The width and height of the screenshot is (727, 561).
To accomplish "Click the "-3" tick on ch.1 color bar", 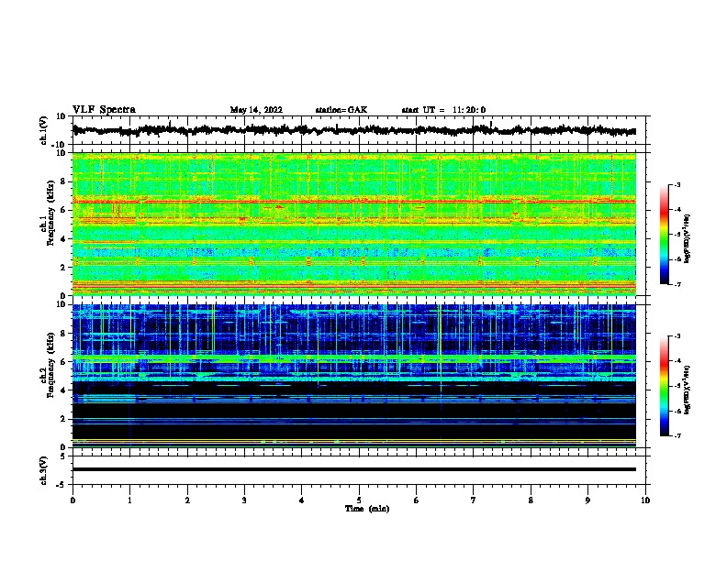I will click(677, 185).
